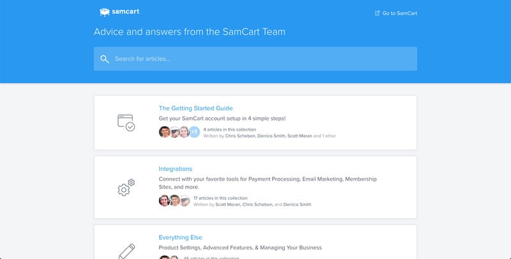511x259 pixels.
Task: Click the search magnifier icon
Action: point(105,59)
